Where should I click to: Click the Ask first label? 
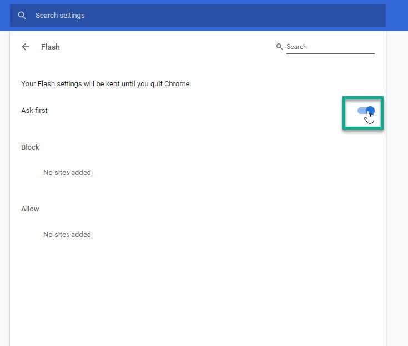click(34, 111)
